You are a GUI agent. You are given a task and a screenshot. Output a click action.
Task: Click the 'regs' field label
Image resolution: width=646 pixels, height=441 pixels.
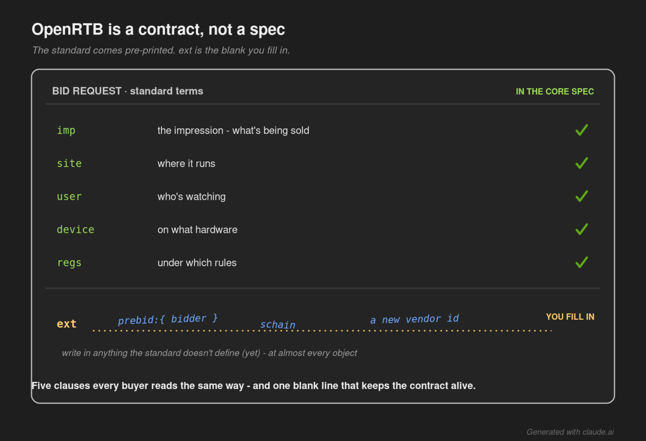[69, 263]
